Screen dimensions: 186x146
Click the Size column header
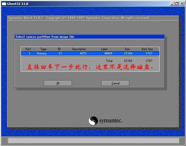(x=127, y=49)
